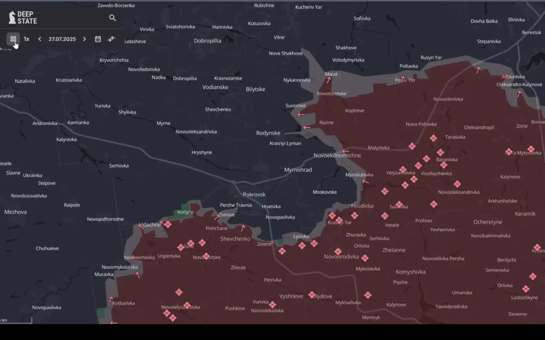
Task: Click the 27.07.2025 date field
Action: [x=62, y=39]
